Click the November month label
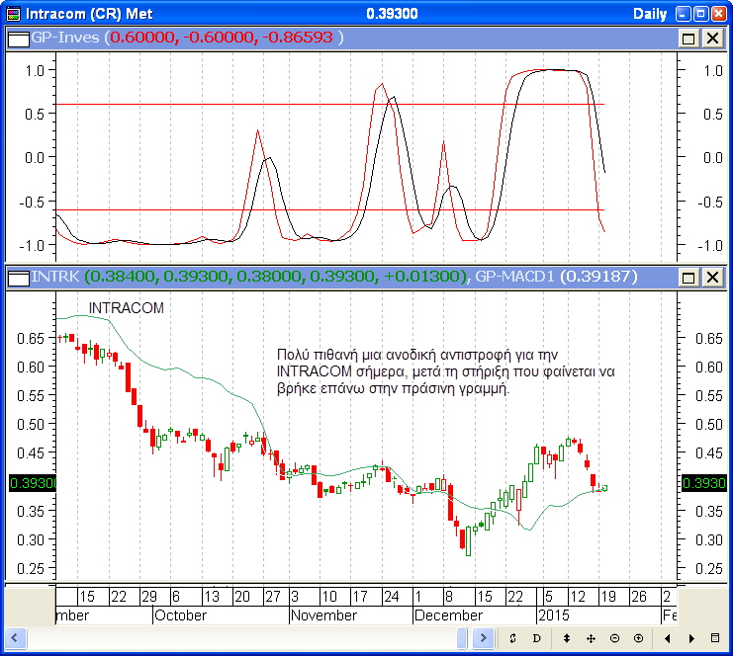Viewport: 733px width, 656px height. [x=323, y=615]
